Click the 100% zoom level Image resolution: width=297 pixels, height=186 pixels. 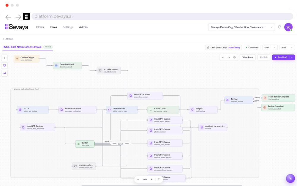pos(145,179)
